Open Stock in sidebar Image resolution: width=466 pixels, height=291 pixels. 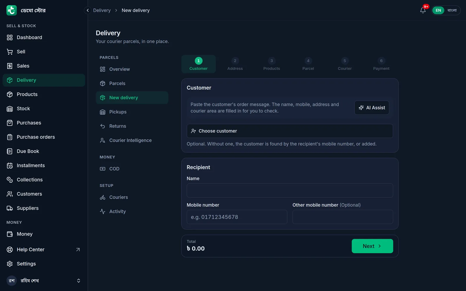[x=44, y=109]
